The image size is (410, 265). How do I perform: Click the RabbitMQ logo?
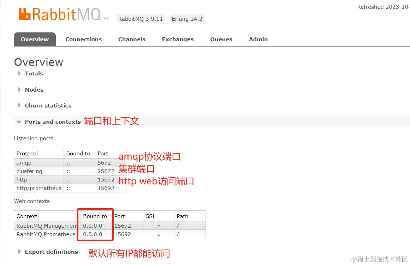(x=64, y=14)
